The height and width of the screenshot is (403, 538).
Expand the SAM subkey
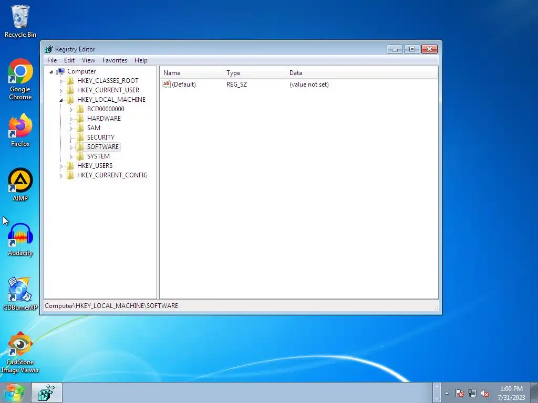pos(71,129)
